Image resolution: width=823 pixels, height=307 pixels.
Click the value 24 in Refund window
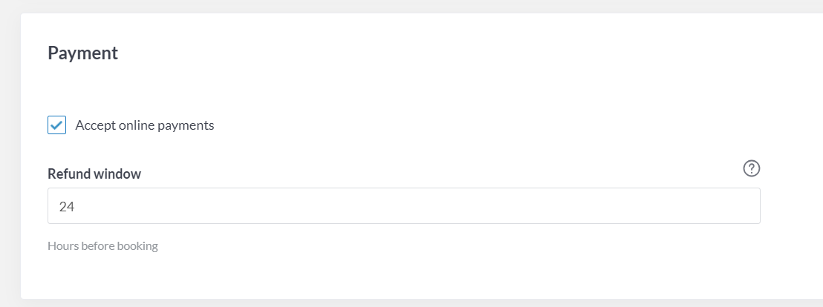[67, 206]
